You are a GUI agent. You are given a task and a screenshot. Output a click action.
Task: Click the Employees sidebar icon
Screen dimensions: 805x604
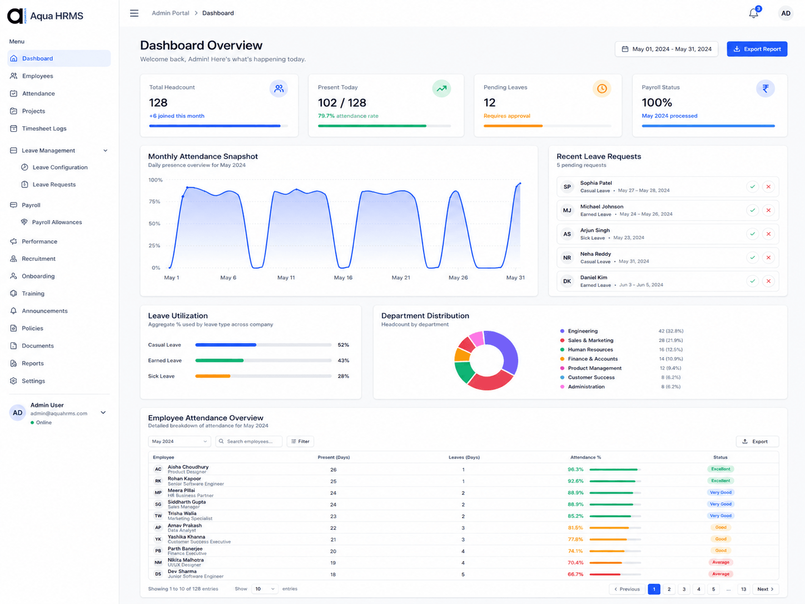pos(14,76)
